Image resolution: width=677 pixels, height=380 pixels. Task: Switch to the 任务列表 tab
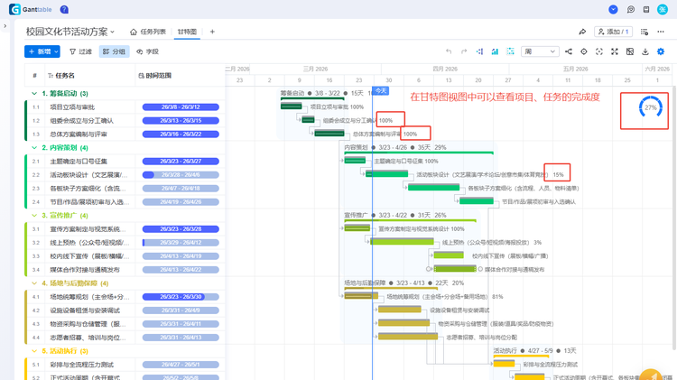tap(147, 32)
